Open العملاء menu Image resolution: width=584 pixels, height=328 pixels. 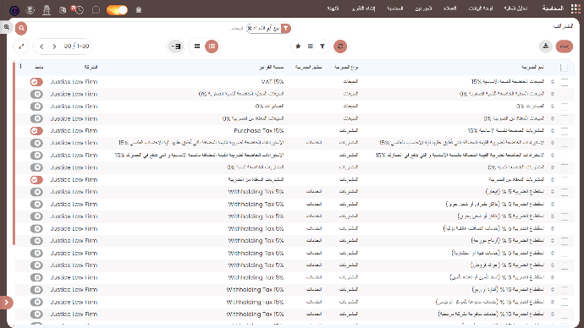[450, 8]
